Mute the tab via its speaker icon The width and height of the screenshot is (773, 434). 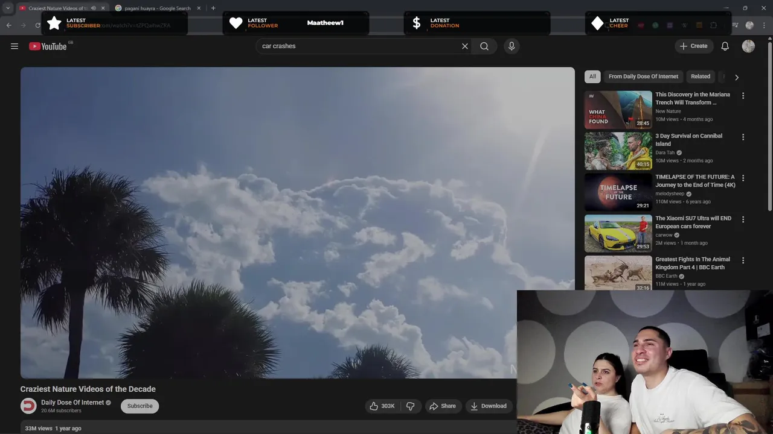pyautogui.click(x=93, y=8)
